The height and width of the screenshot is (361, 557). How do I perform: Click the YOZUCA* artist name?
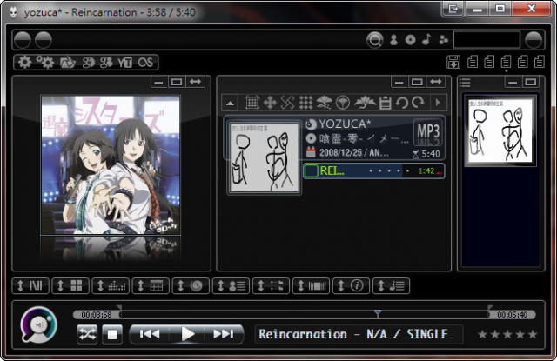pyautogui.click(x=345, y=124)
